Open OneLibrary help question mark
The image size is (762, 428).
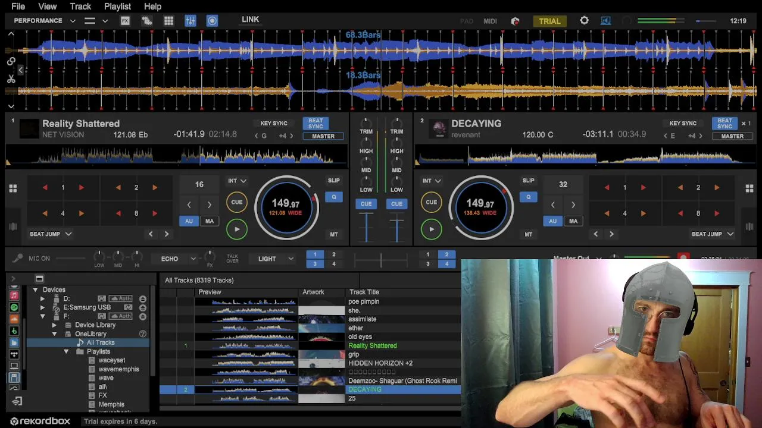(x=143, y=334)
